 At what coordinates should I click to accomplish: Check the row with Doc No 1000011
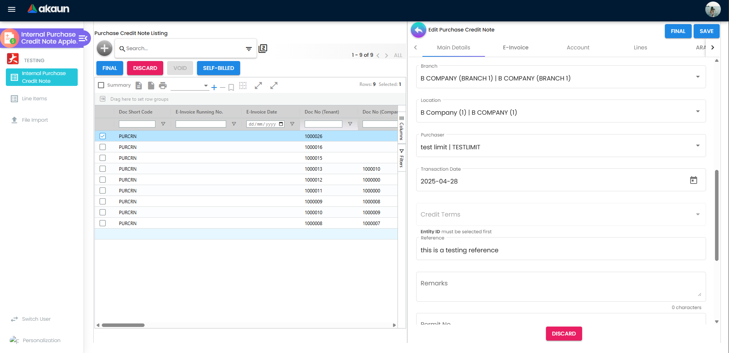103,190
